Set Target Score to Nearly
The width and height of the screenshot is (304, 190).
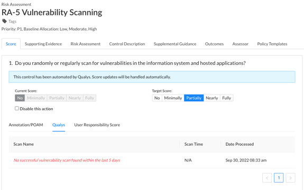211,98
